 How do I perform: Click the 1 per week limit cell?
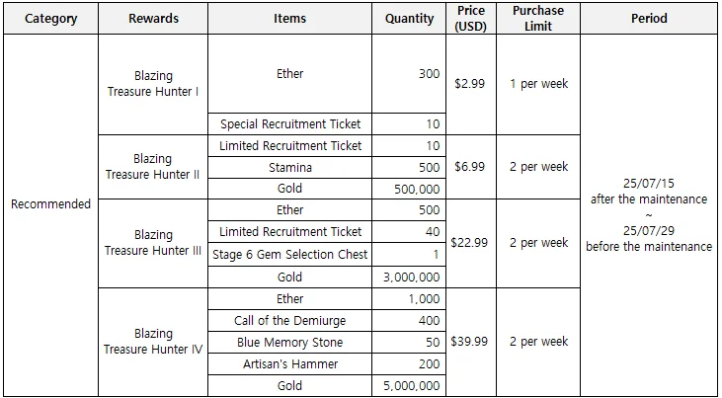pyautogui.click(x=538, y=84)
